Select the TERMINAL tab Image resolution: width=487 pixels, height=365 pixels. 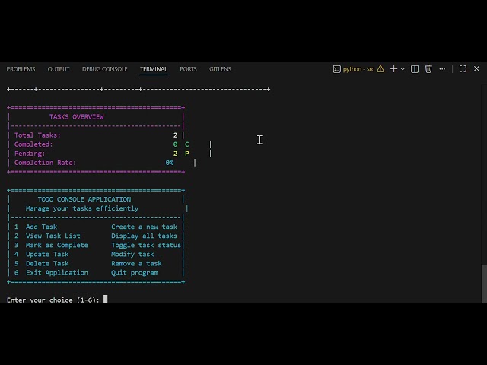tap(154, 69)
